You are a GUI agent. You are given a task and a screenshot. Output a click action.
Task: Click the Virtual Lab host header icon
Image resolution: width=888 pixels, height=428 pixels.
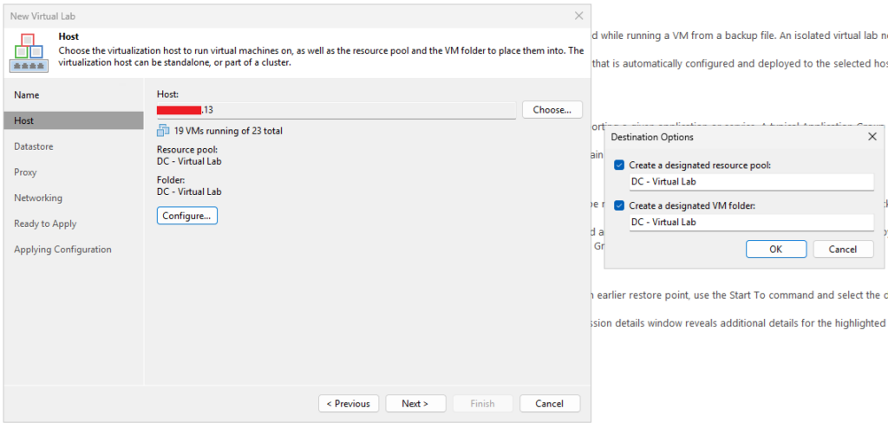click(29, 54)
